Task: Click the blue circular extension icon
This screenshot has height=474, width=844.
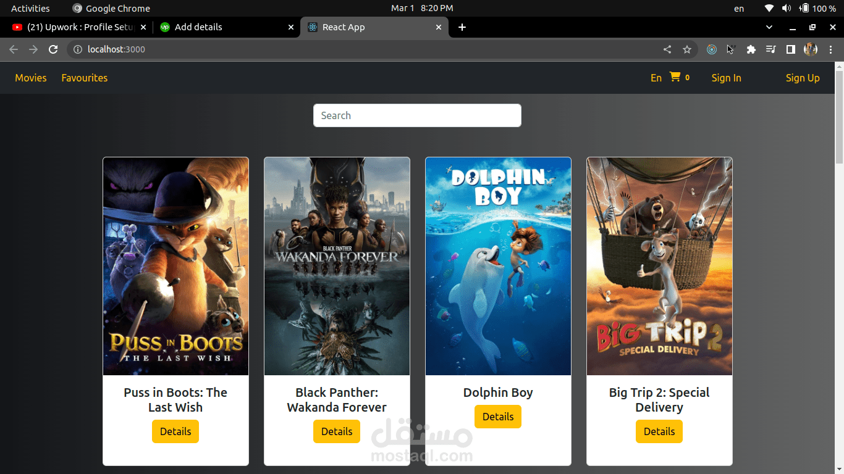Action: click(x=712, y=49)
